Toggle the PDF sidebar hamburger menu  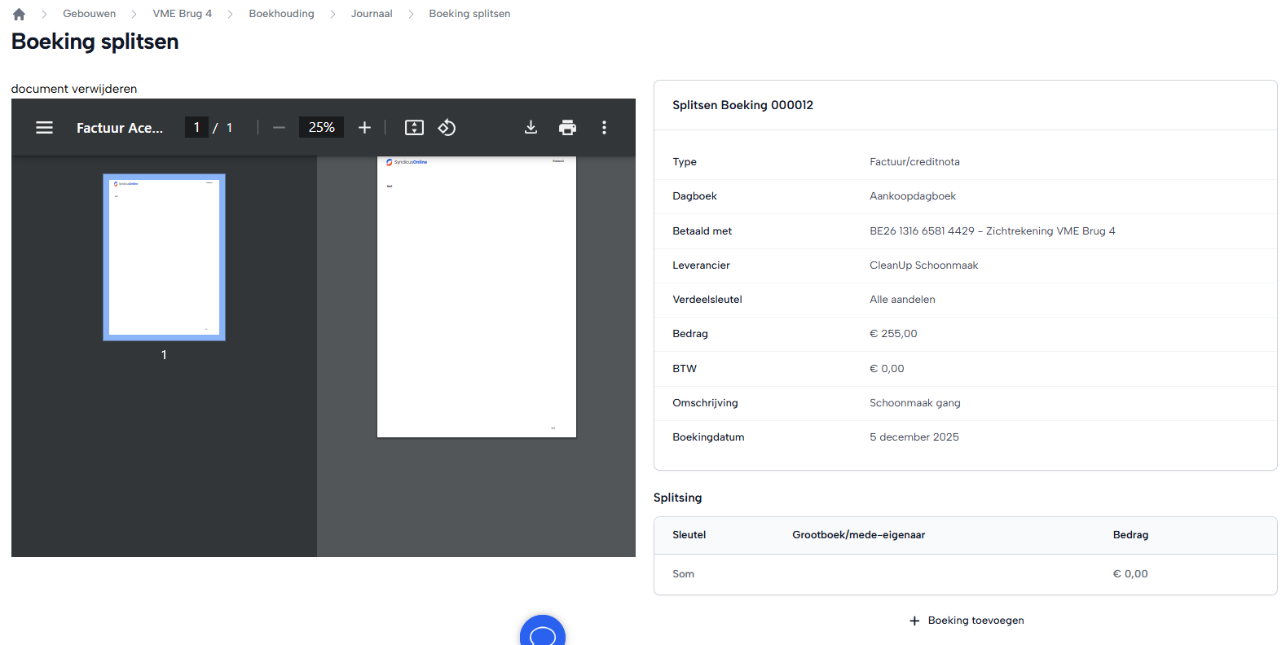pos(44,128)
